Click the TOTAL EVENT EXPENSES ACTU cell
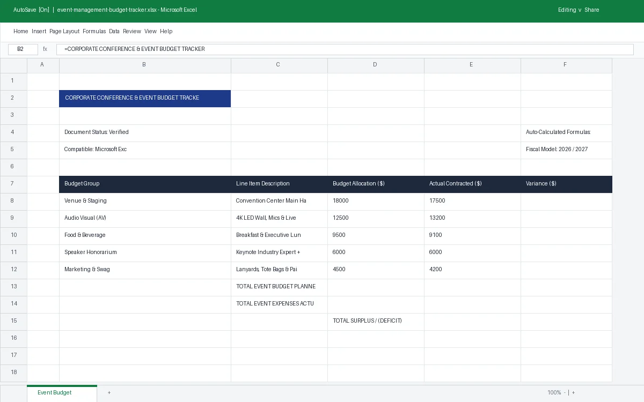 (279, 304)
